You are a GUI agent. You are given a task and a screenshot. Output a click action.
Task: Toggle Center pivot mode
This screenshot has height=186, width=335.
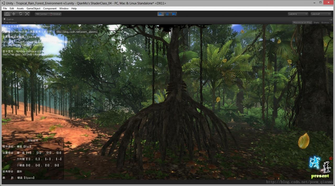pos(42,14)
